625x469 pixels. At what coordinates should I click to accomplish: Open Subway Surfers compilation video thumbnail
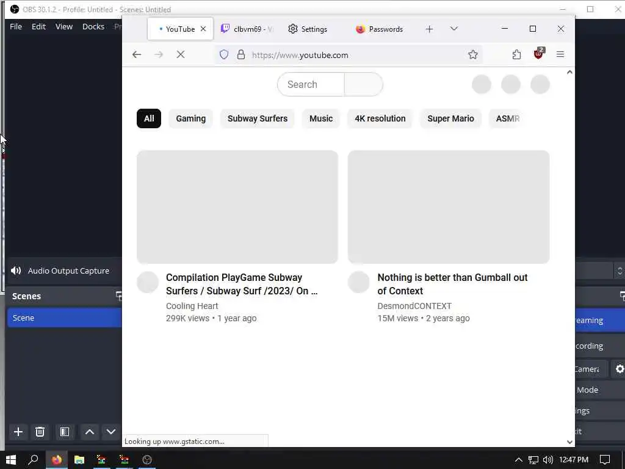point(237,207)
